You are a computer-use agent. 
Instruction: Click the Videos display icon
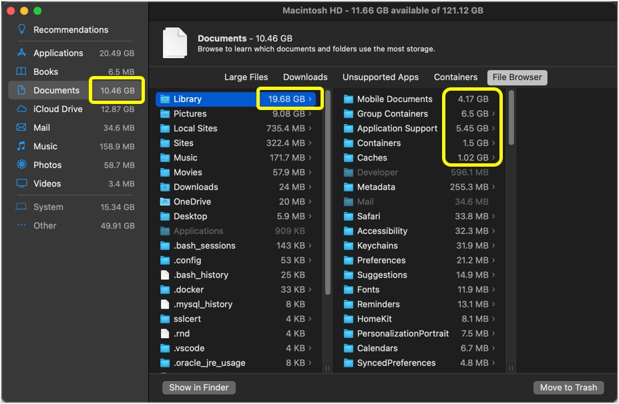click(21, 183)
